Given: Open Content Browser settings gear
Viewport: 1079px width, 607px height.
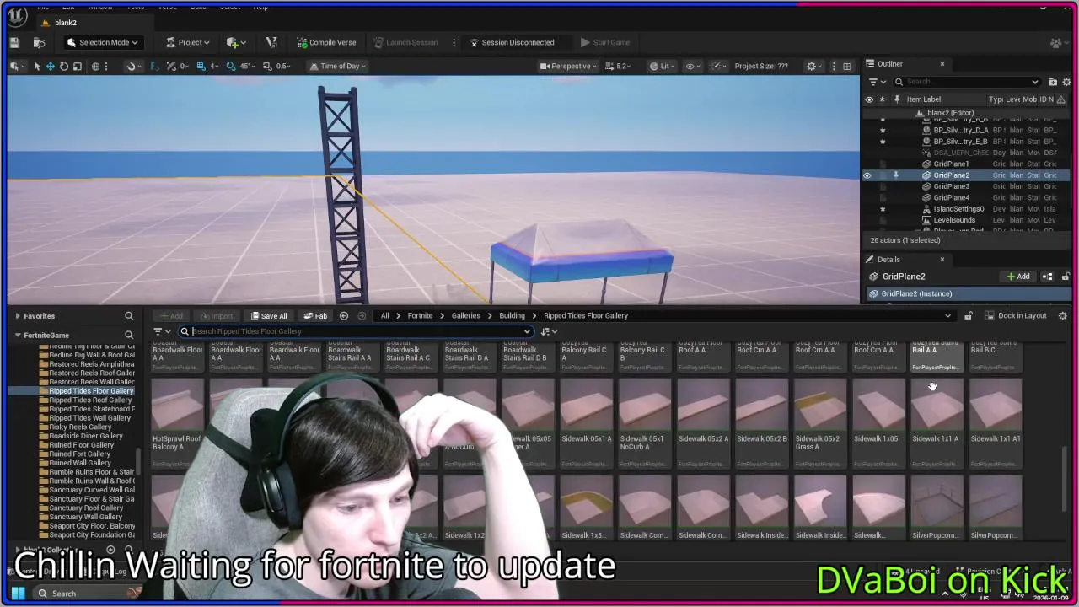Looking at the screenshot, I should tap(1062, 316).
